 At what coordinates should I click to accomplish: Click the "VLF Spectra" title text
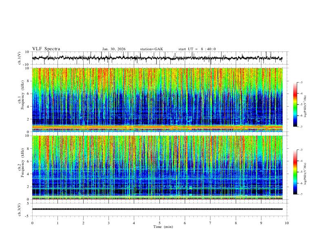pyautogui.click(x=46, y=49)
